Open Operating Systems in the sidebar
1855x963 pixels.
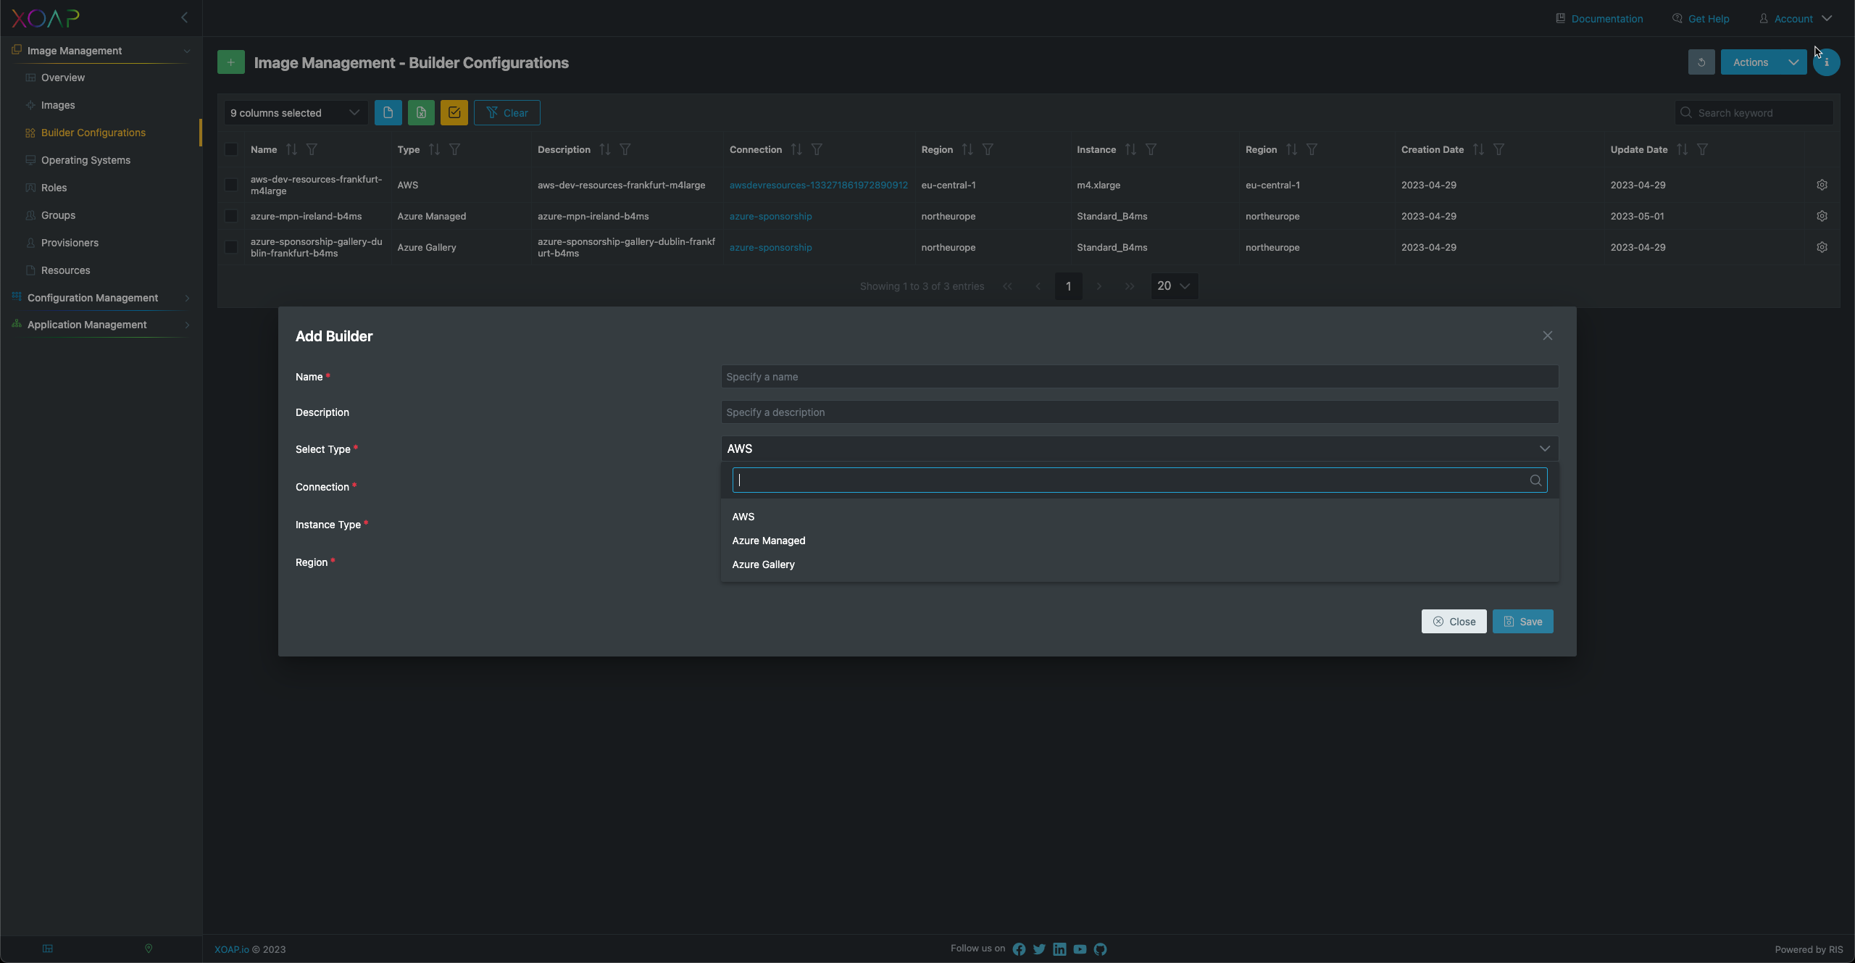(x=86, y=160)
